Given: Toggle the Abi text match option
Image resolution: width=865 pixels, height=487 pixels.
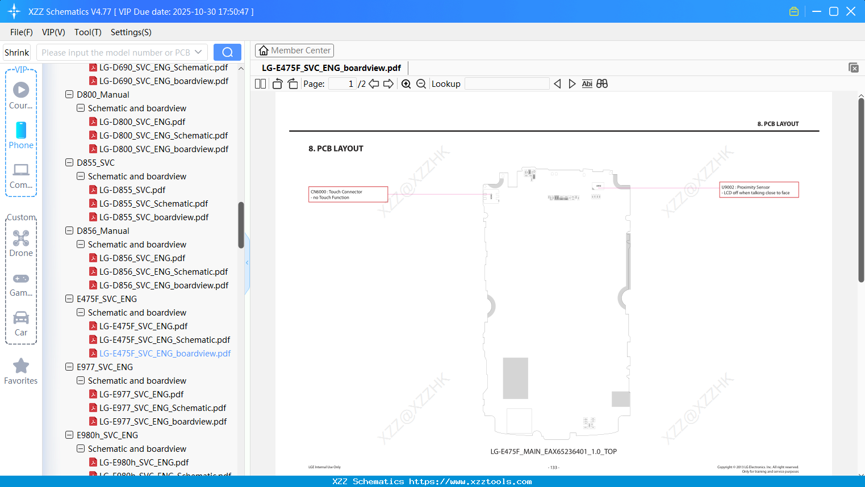Looking at the screenshot, I should [587, 84].
